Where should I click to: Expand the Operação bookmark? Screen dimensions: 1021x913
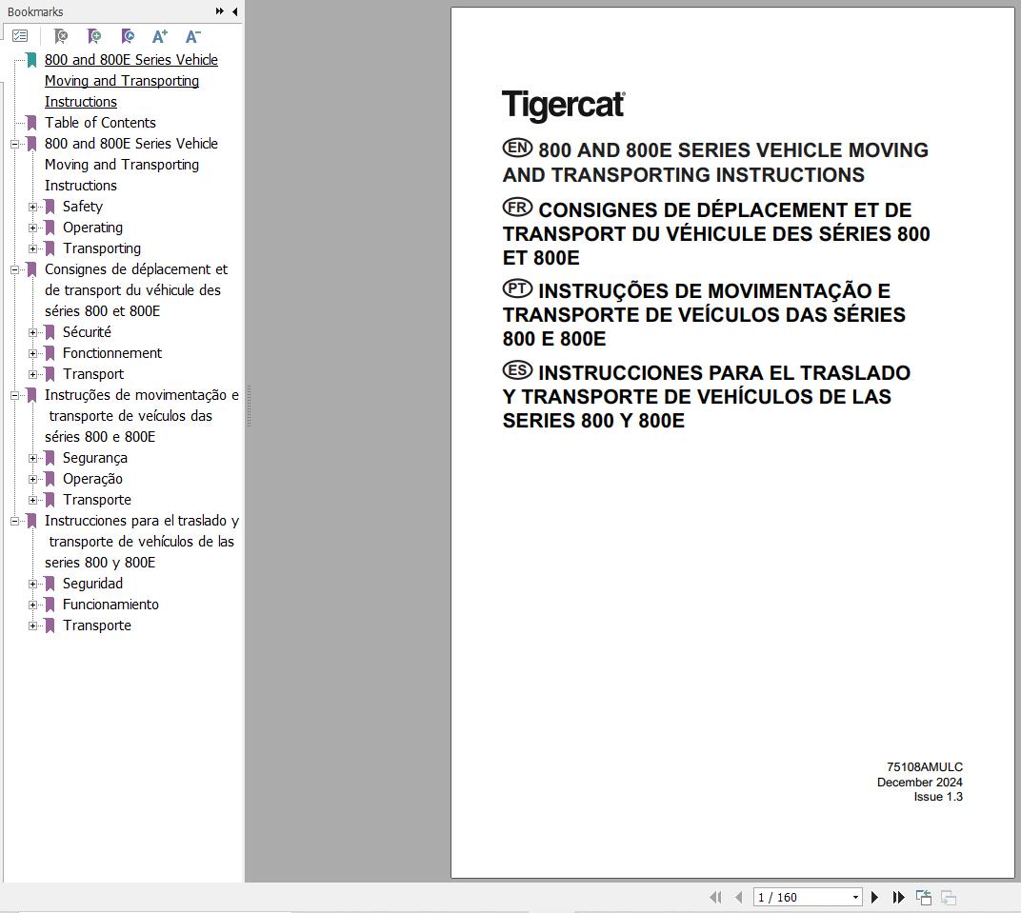(32, 479)
